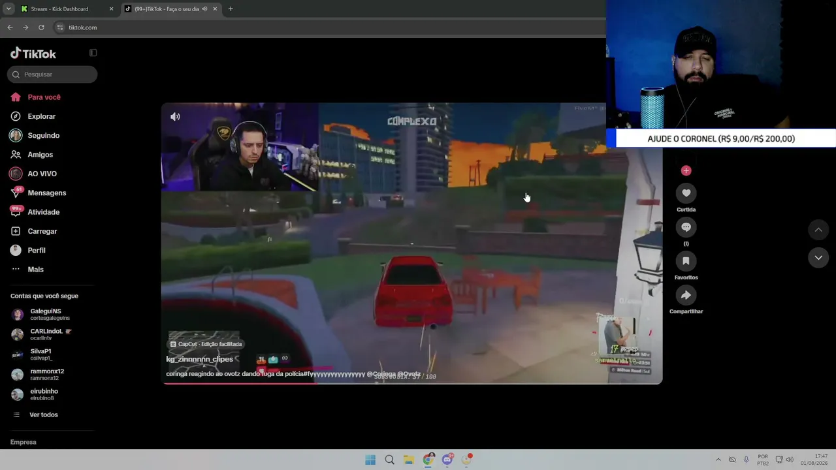Switch to Stream - Kick Dashboard tab
The image size is (836, 470).
65,9
